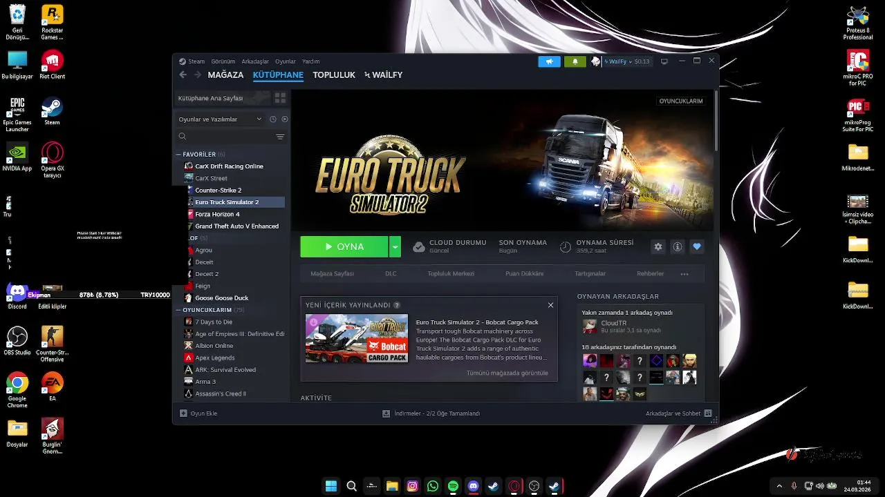Click the library search field
Image resolution: width=885 pixels, height=497 pixels.
pos(225,137)
